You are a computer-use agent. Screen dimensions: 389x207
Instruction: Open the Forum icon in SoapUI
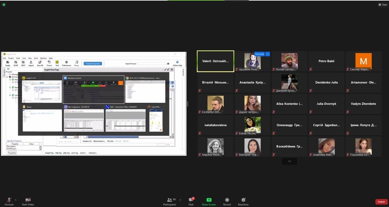click(x=49, y=63)
